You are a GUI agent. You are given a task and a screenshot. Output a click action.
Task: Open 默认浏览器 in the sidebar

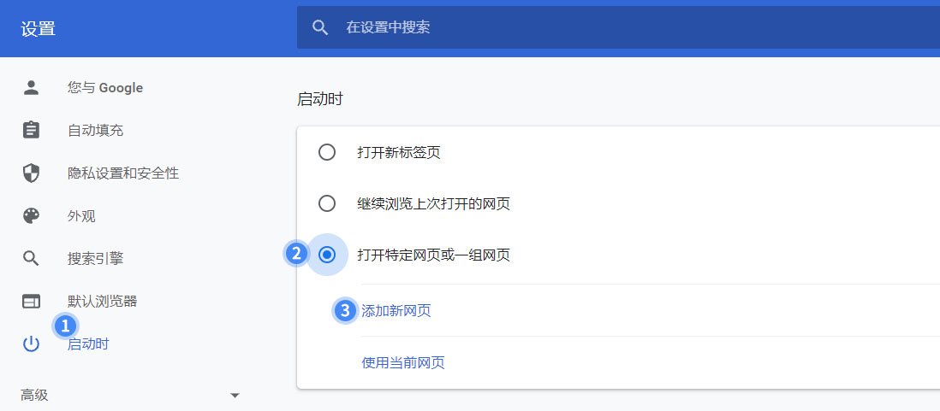(x=103, y=301)
